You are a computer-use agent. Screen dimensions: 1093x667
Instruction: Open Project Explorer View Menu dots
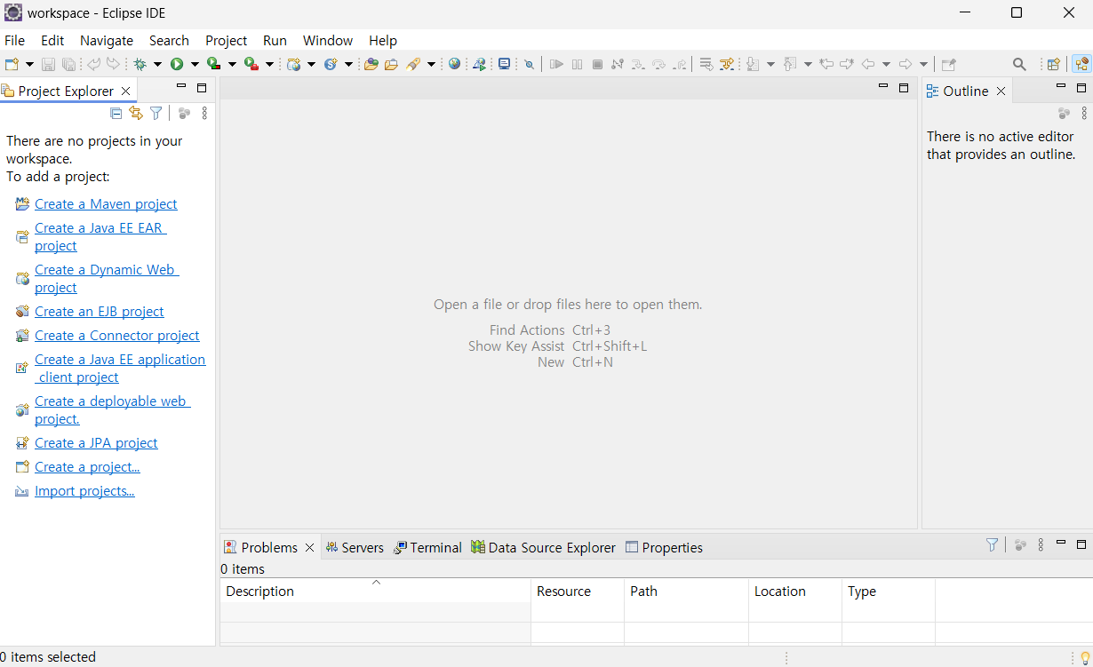pos(204,113)
